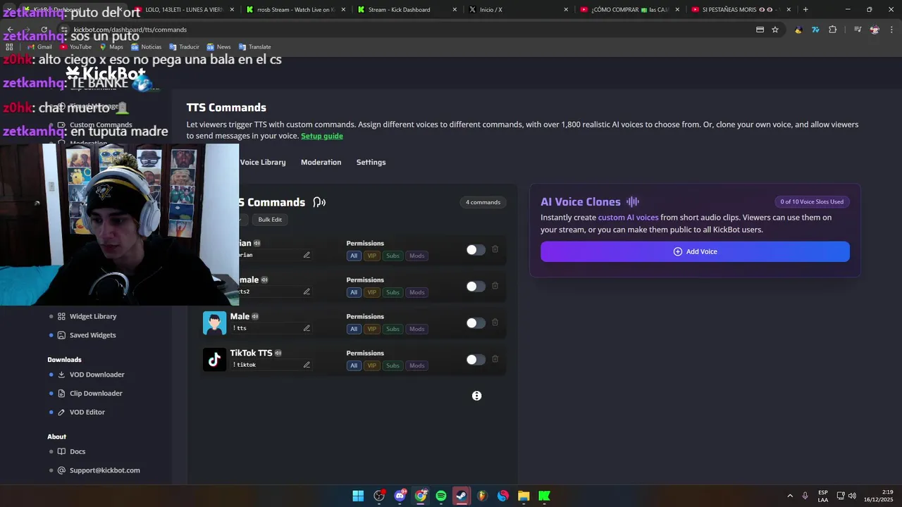Open the Windows Start menu
Screen dimensions: 902x507
pyautogui.click(x=358, y=496)
